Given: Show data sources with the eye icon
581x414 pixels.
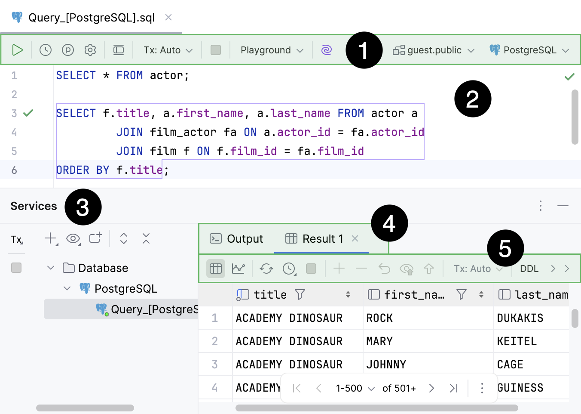Looking at the screenshot, I should (x=73, y=238).
